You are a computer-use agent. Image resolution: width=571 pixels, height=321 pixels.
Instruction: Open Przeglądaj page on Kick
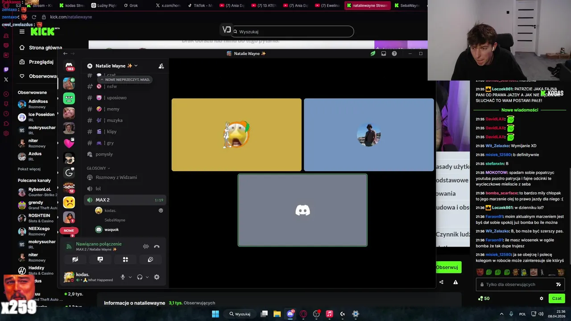point(37,62)
